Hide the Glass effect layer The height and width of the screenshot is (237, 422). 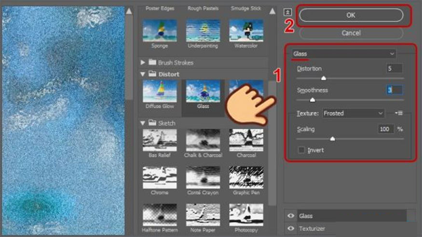coord(291,216)
